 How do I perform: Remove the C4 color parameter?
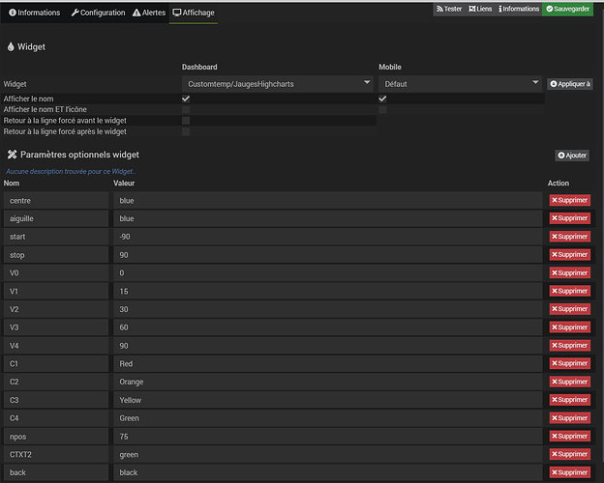tap(570, 418)
